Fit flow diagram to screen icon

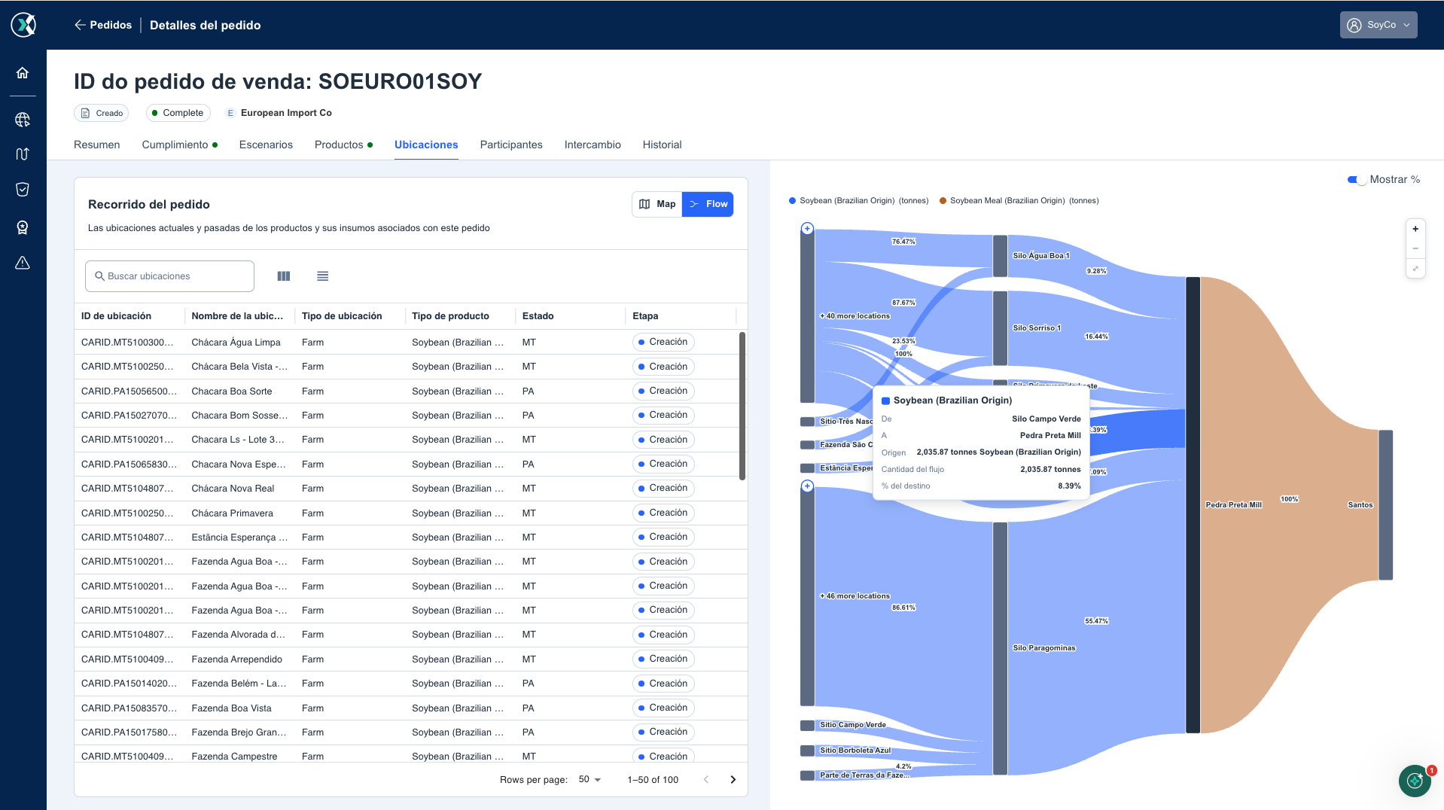pos(1415,268)
